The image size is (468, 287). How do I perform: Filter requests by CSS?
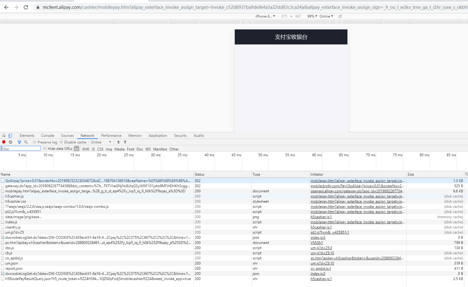(x=100, y=149)
